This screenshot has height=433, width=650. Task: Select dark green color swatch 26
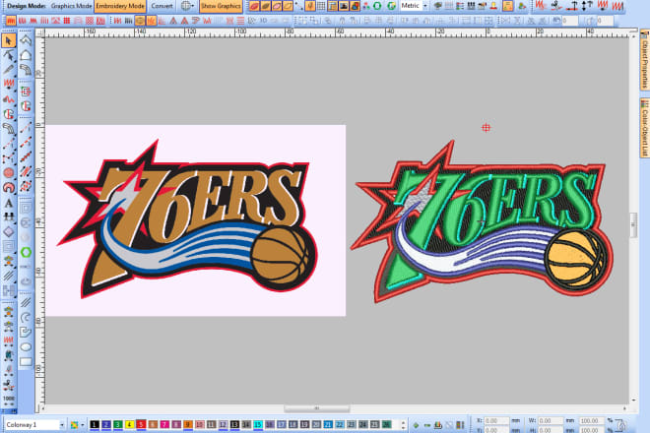point(386,425)
